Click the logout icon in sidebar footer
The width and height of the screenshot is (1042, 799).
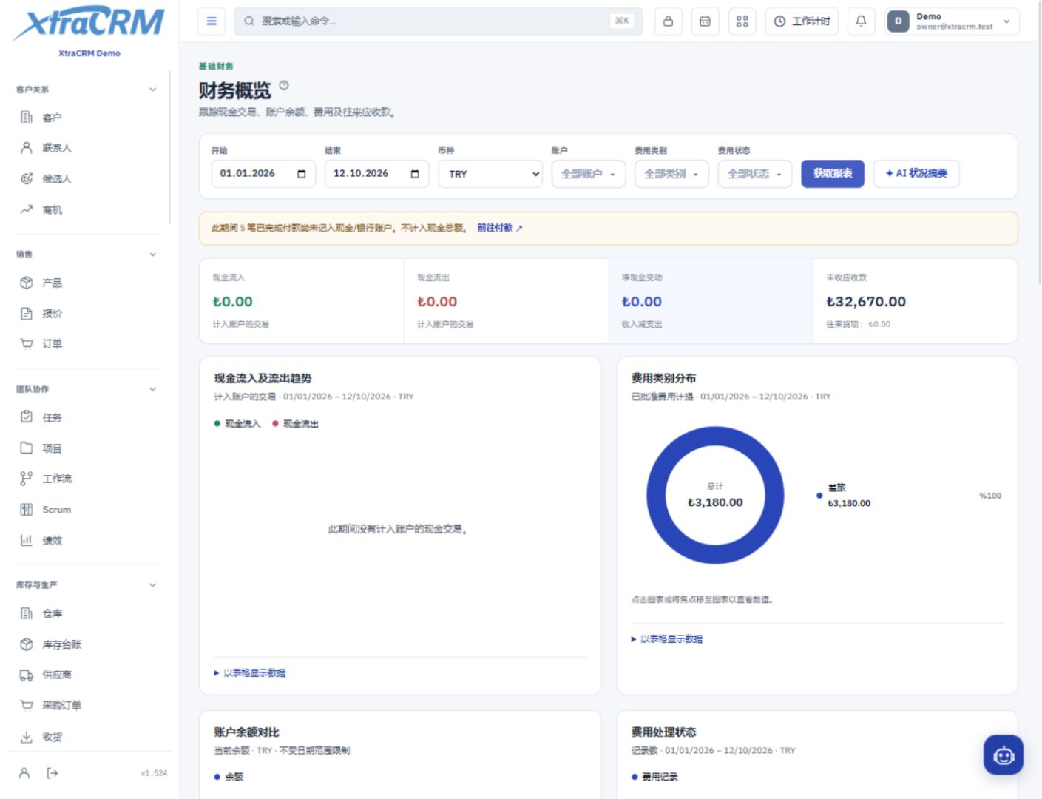[x=53, y=773]
